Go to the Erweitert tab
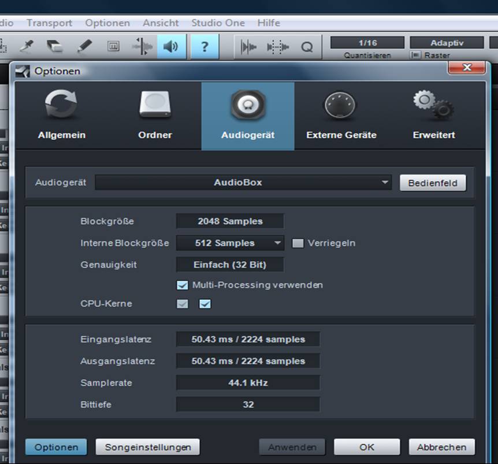This screenshot has width=498, height=464. click(x=434, y=116)
